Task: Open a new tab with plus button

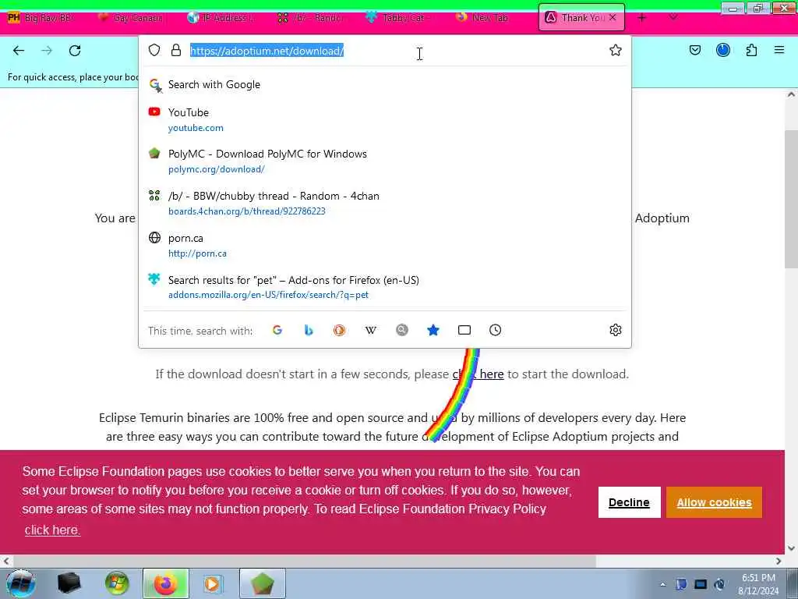Action: (x=642, y=18)
